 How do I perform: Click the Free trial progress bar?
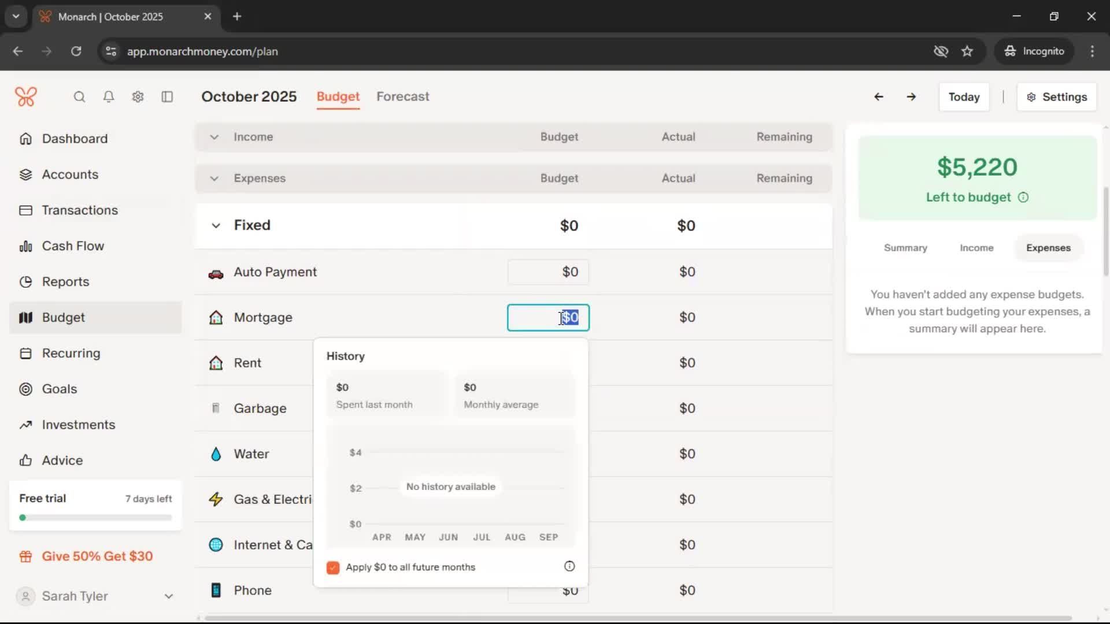click(x=95, y=518)
